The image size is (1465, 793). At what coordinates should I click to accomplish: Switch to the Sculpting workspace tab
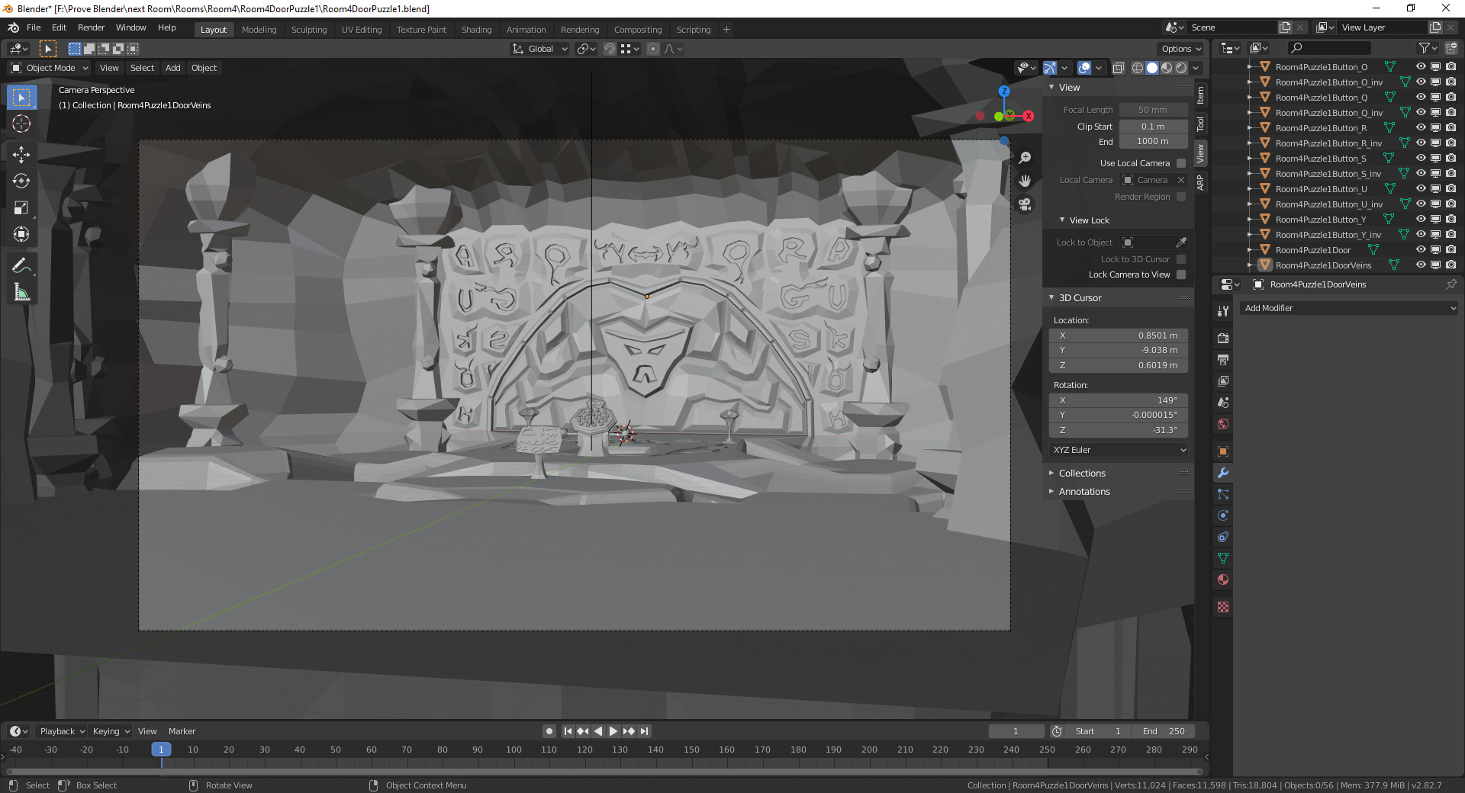click(309, 30)
